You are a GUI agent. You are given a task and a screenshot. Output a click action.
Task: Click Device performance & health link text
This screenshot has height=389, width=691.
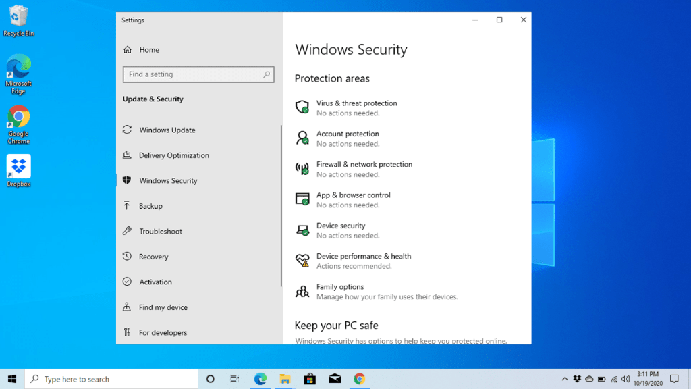(364, 256)
